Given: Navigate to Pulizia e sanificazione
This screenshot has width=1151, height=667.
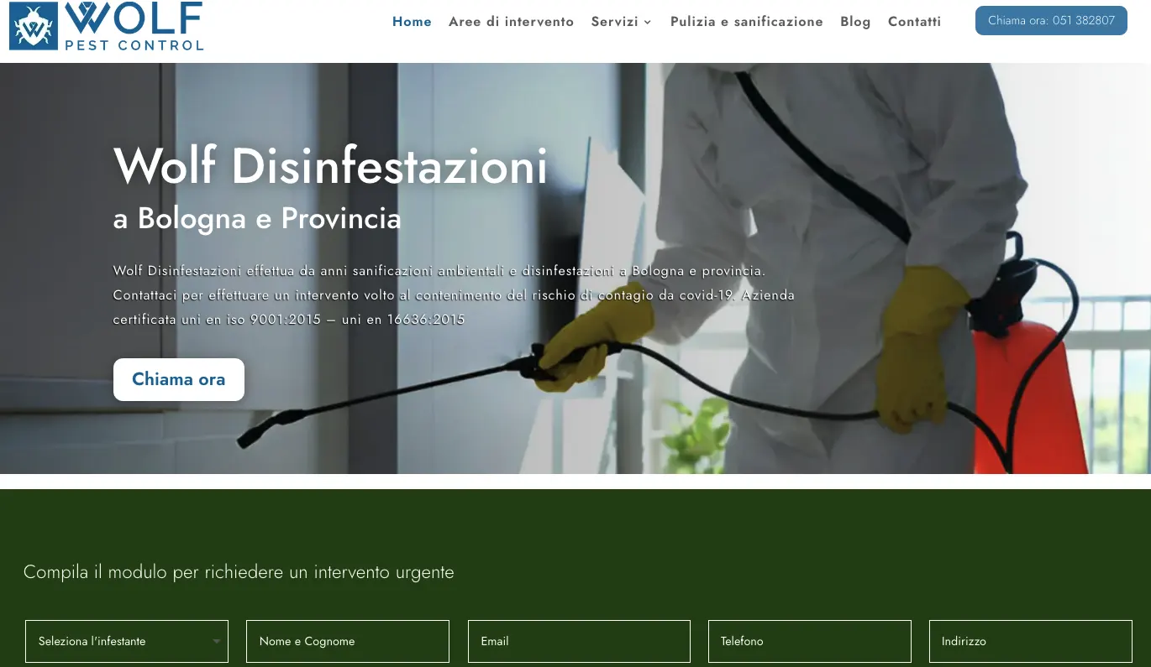Looking at the screenshot, I should (x=746, y=22).
